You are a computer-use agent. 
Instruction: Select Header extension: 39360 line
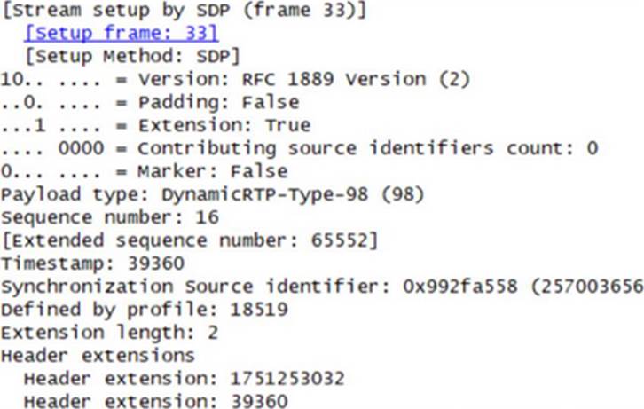click(x=155, y=401)
